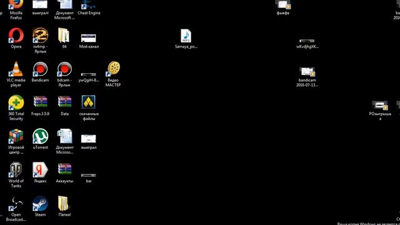Open the Игровой центр shortcut
400x225 pixels.
(x=16, y=141)
